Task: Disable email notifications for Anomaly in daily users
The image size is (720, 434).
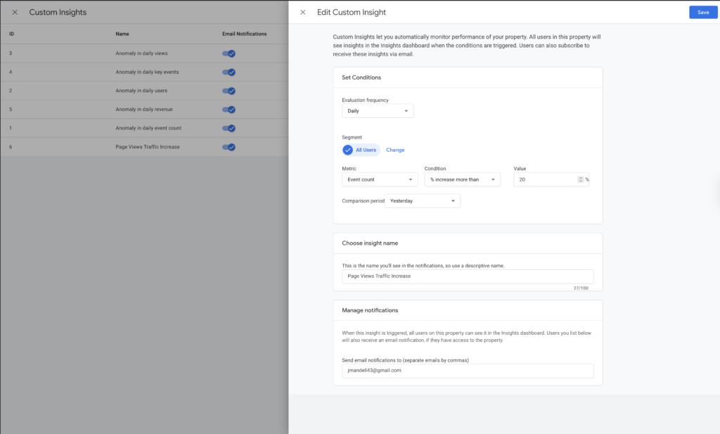Action: pyautogui.click(x=229, y=91)
